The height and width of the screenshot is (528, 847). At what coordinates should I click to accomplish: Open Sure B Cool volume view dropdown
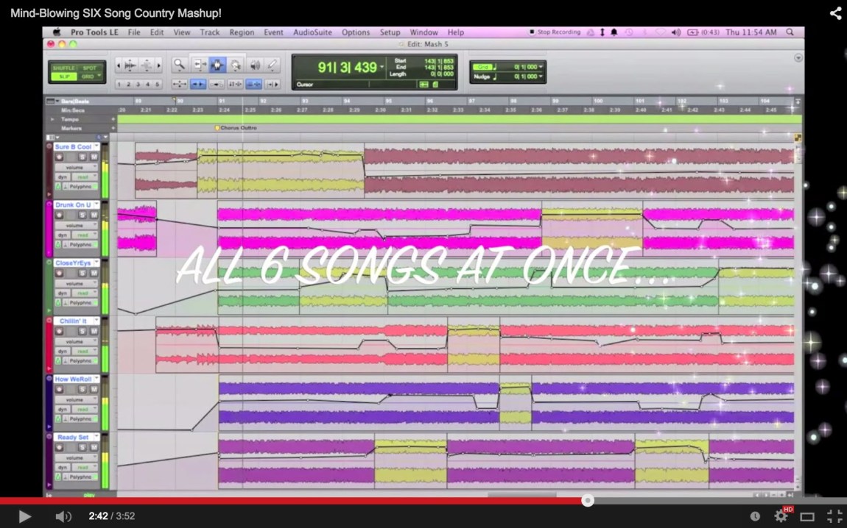pyautogui.click(x=75, y=167)
